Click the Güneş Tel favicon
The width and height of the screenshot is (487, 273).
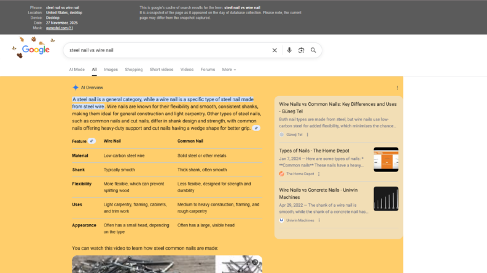point(282,135)
